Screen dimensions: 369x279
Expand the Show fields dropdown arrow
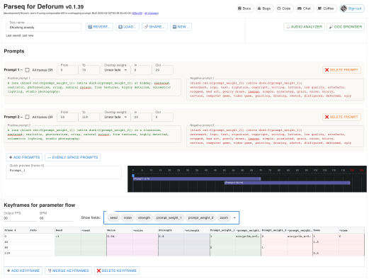[x=234, y=217]
